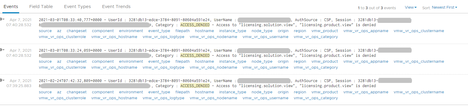Screen dimensions: 468x107
Task: Open gear menu for 2021-02-24T07:42:32 event
Action: click(x=2, y=80)
